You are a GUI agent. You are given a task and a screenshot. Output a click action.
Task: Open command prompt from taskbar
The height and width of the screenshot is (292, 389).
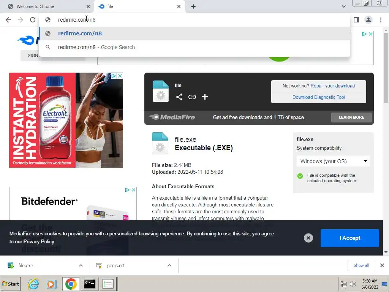click(90, 284)
